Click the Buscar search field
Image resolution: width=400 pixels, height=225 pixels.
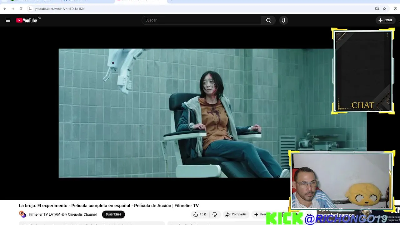[202, 20]
